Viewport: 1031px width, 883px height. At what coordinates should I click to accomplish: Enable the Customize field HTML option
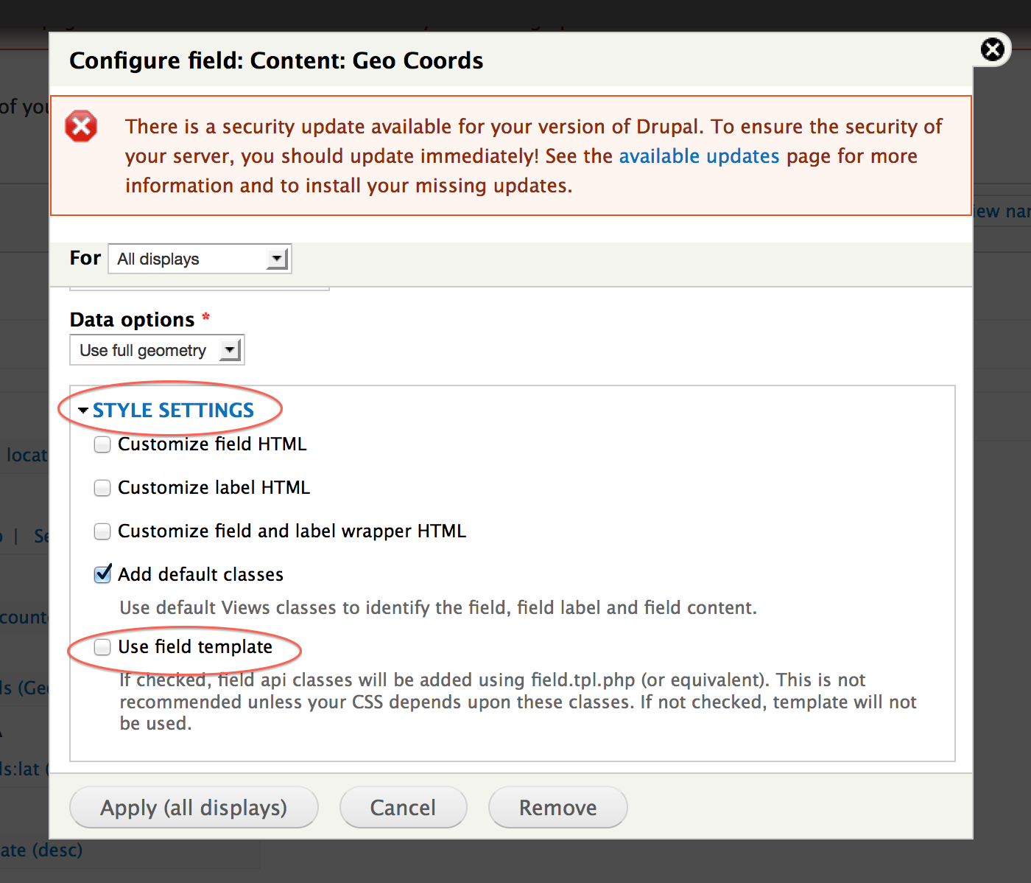click(x=102, y=444)
